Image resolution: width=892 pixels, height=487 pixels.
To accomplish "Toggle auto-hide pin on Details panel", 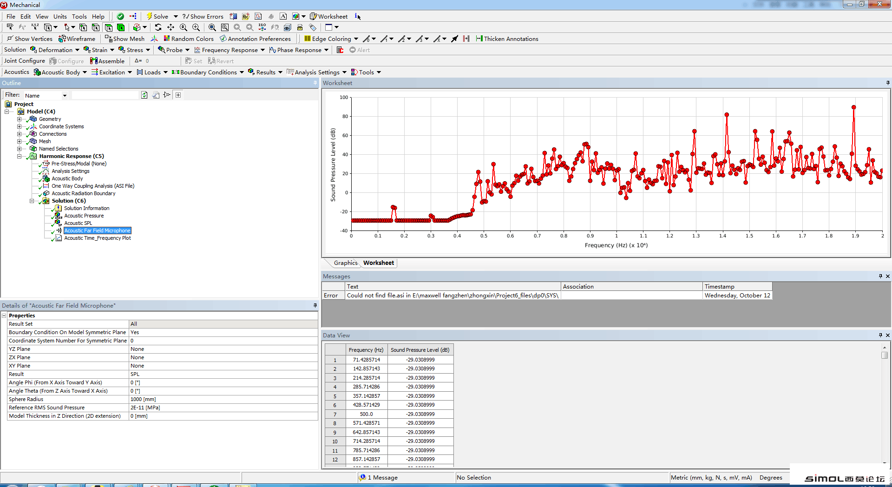I will pos(315,305).
